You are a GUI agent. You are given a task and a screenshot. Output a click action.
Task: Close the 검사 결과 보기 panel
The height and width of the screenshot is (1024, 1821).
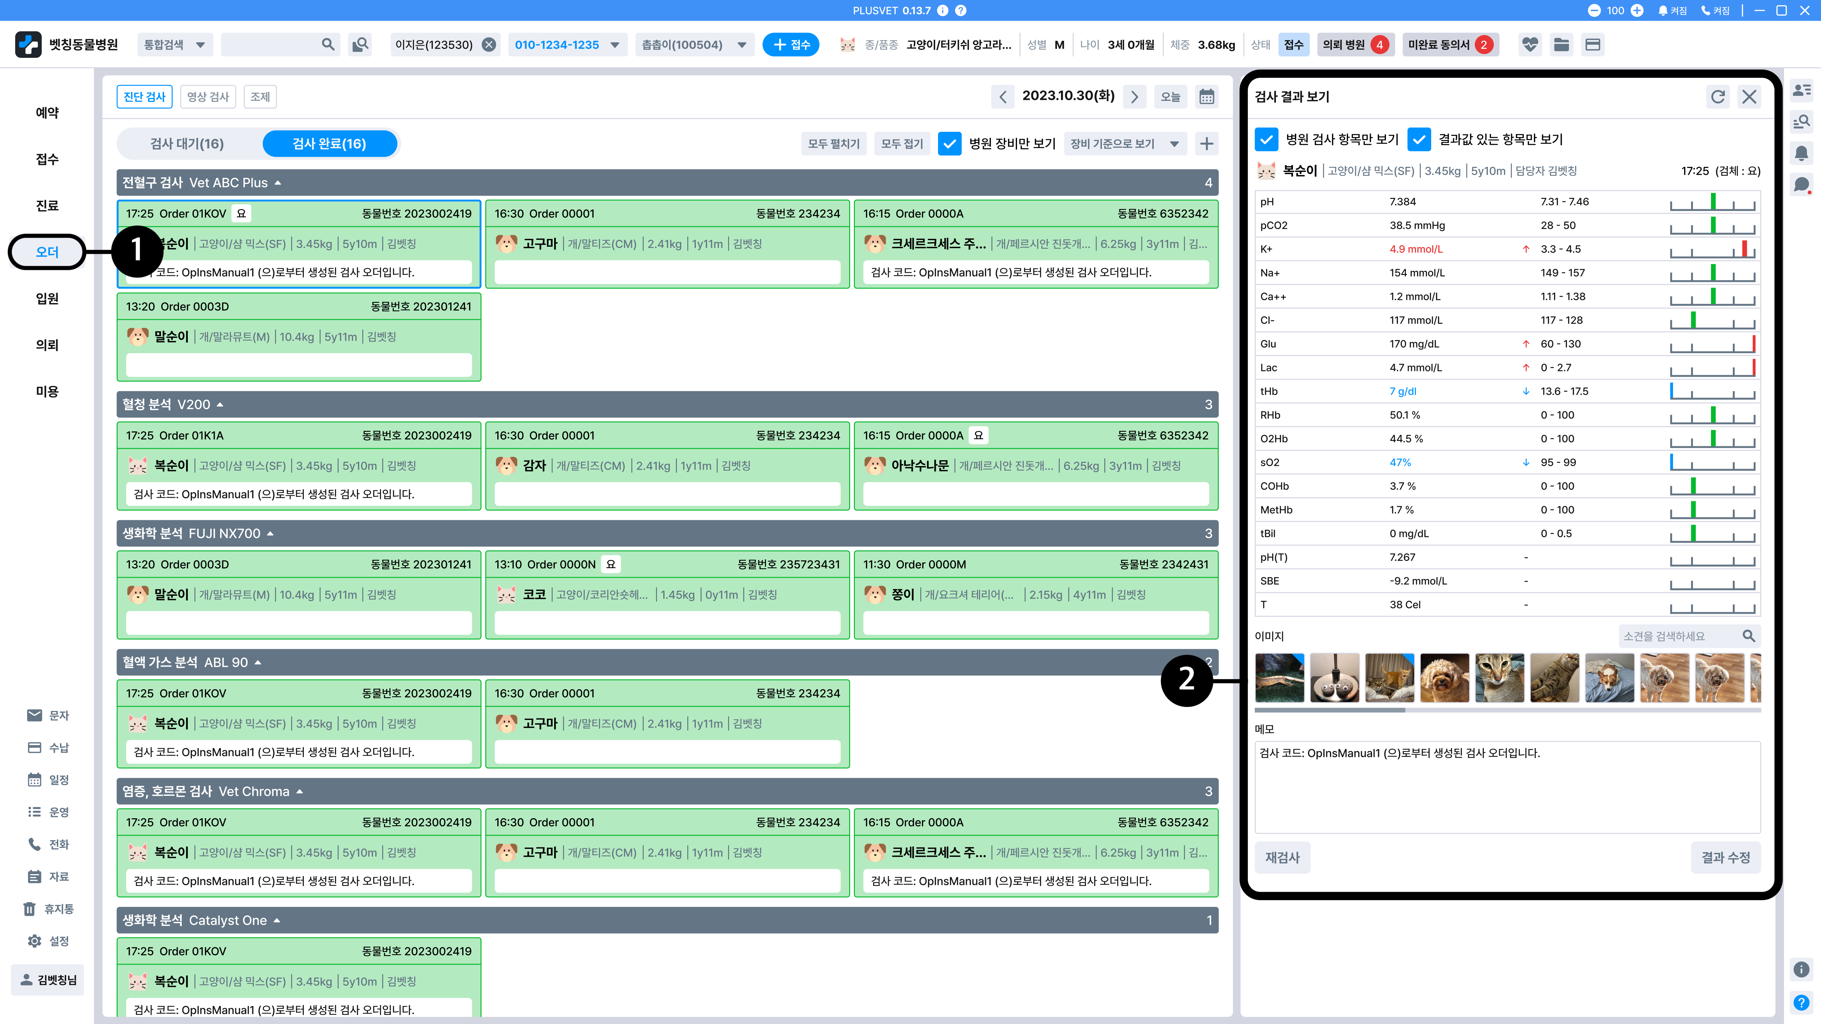pyautogui.click(x=1749, y=96)
